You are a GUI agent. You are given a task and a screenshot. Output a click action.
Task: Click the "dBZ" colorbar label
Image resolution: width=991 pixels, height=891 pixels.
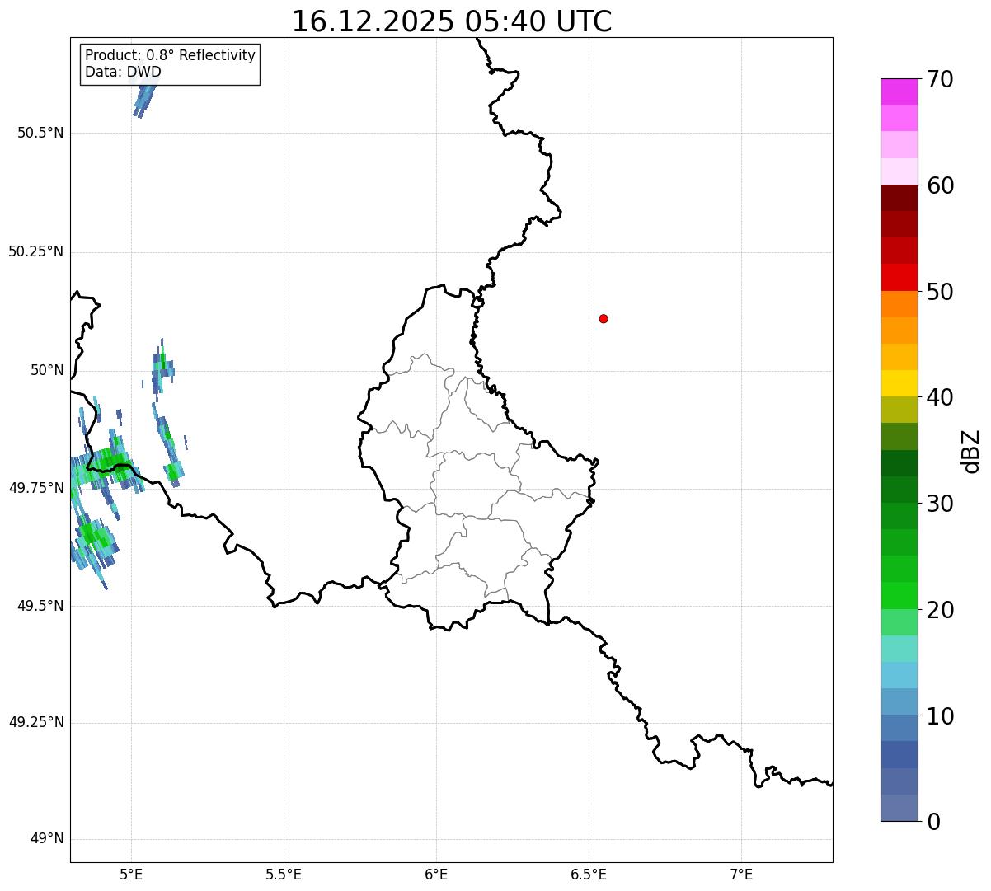(971, 451)
